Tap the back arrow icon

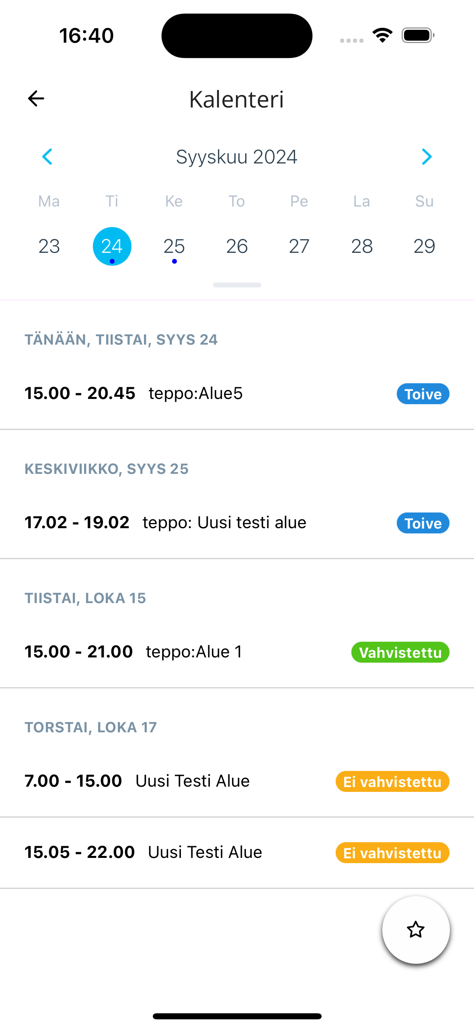pos(36,99)
